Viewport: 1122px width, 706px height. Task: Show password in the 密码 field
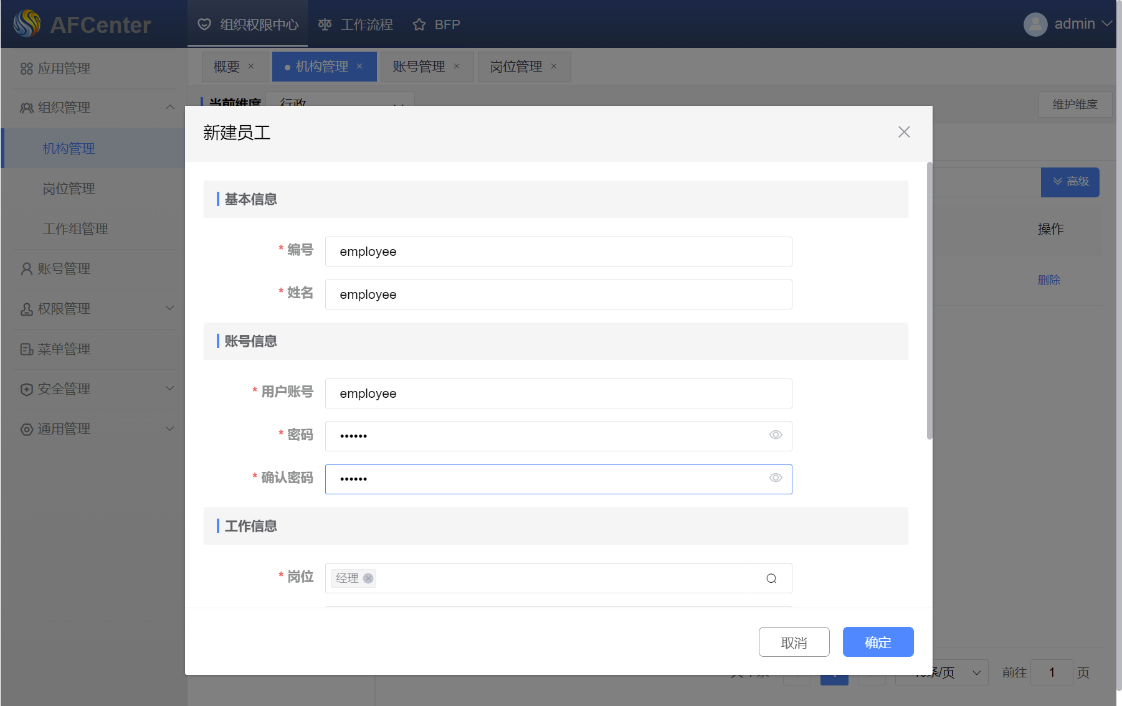click(x=776, y=435)
